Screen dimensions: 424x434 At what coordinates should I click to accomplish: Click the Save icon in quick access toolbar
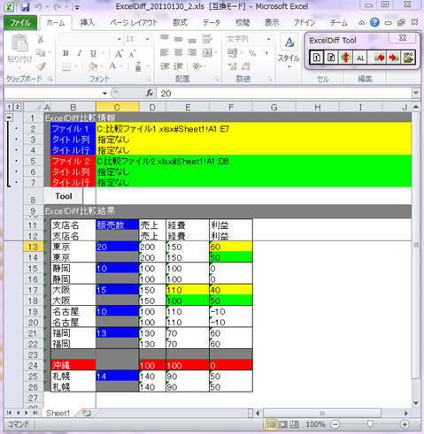(25, 6)
